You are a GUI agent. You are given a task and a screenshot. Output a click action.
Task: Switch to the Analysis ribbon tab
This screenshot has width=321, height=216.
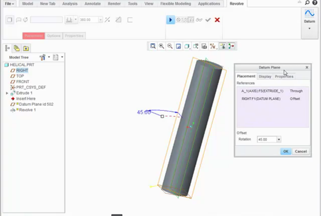[70, 4]
